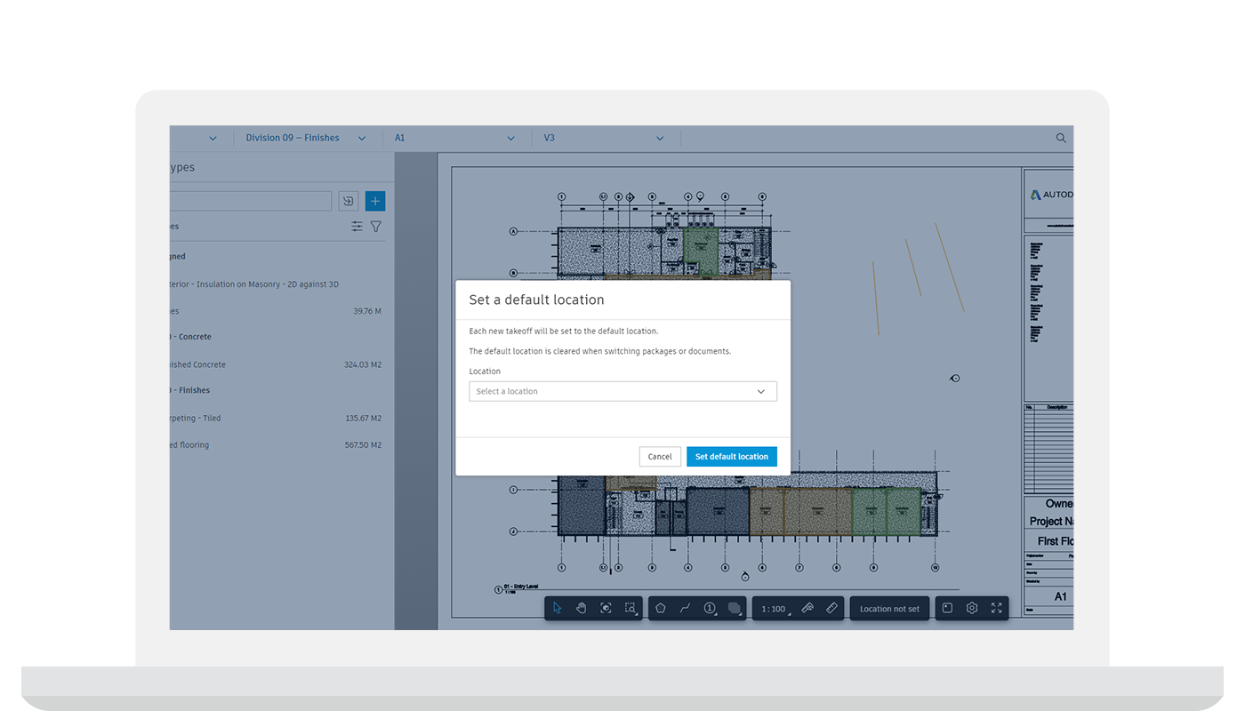Toggle the panel view icon in toolbar
The width and height of the screenshot is (1245, 711).
coord(947,608)
